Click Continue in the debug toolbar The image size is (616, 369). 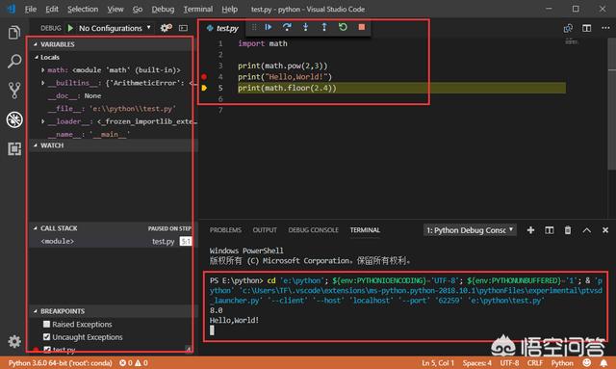pos(269,27)
